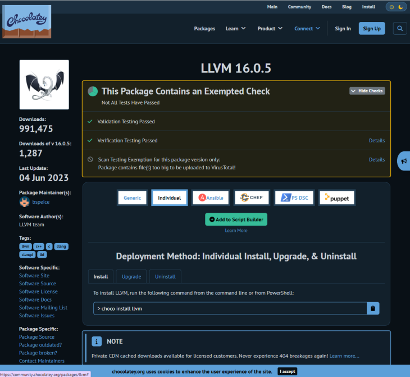The image size is (410, 377).
Task: Expand the Connect dropdown menu
Action: (307, 28)
